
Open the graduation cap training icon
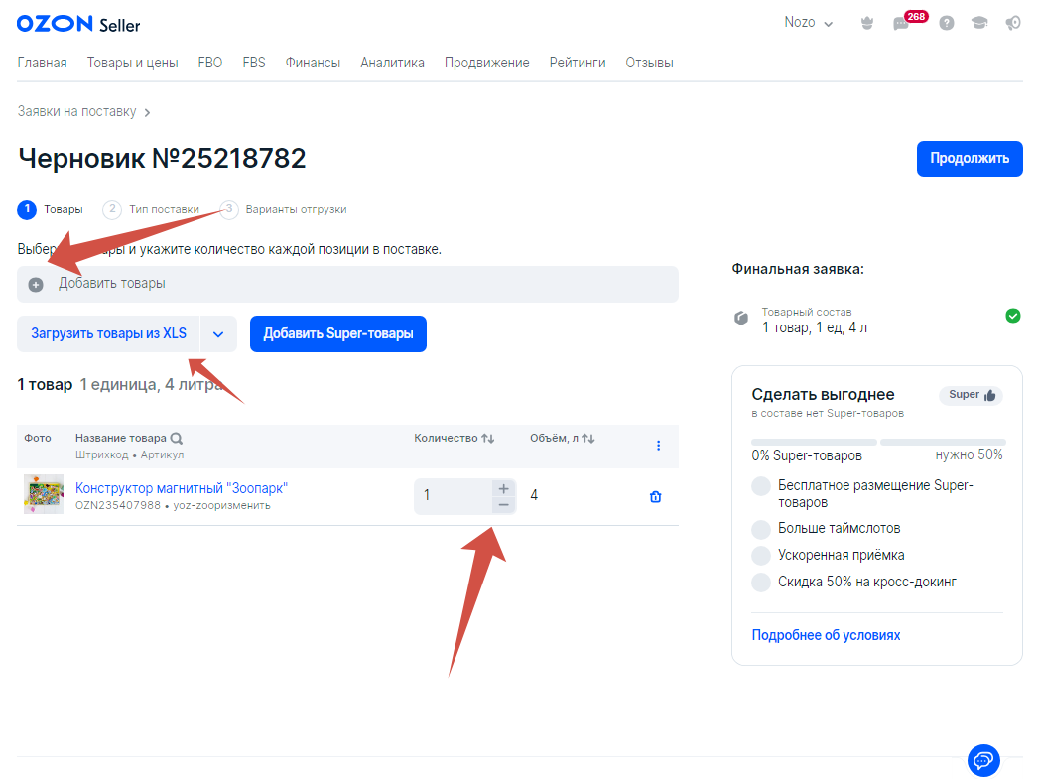(979, 23)
